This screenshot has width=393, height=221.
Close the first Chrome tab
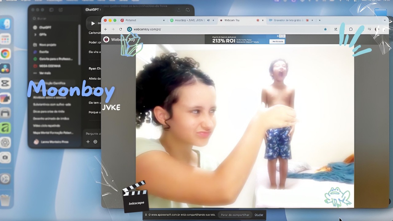click(x=164, y=20)
